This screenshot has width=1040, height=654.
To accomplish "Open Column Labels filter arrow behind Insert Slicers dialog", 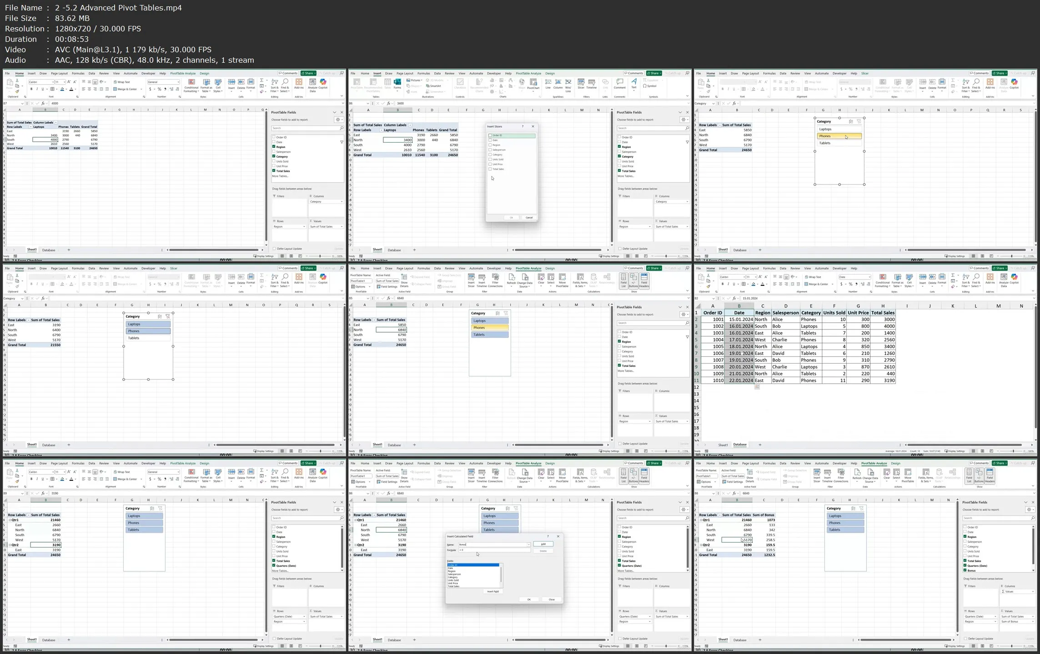I will [x=410, y=125].
